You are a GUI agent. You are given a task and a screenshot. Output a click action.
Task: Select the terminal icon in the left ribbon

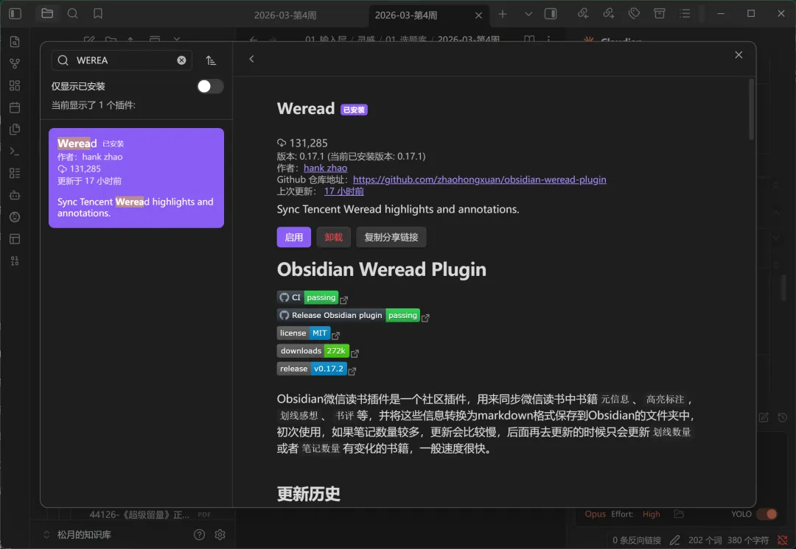15,151
